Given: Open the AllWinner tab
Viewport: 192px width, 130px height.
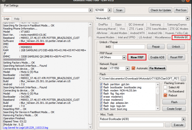Looking at the screenshot, I should pos(102,33).
